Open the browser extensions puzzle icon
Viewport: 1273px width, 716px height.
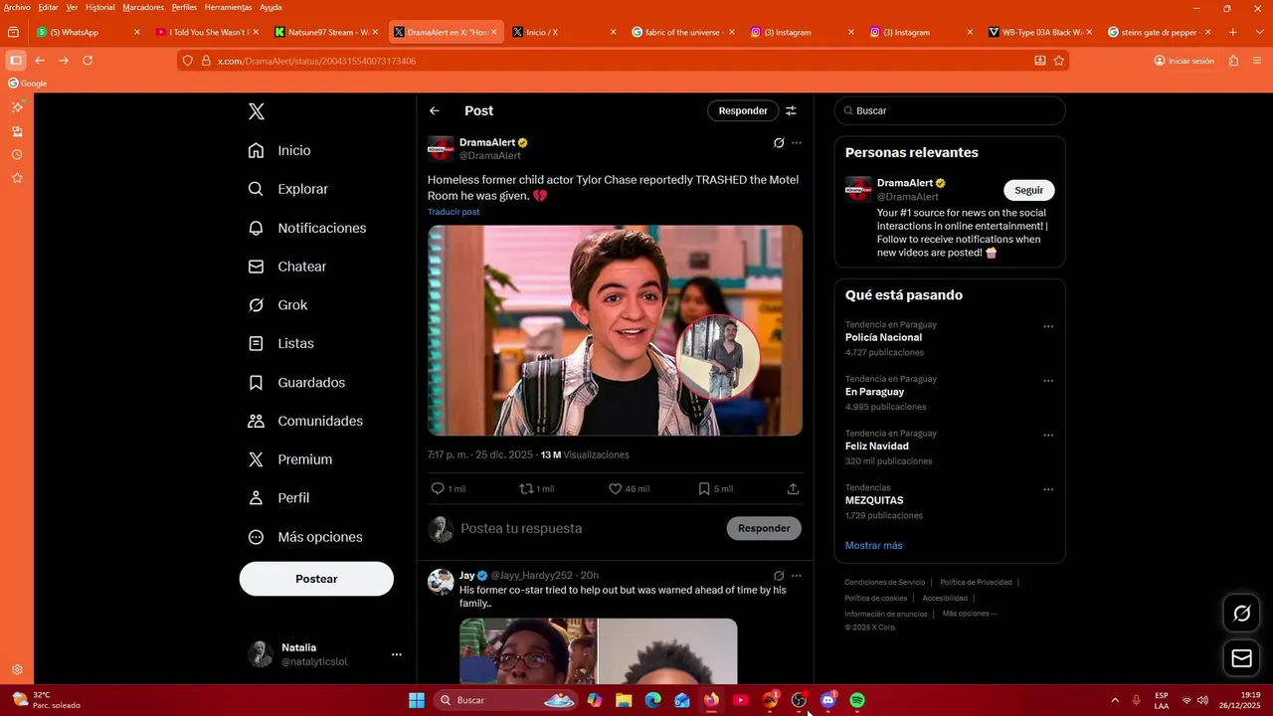tap(1233, 61)
